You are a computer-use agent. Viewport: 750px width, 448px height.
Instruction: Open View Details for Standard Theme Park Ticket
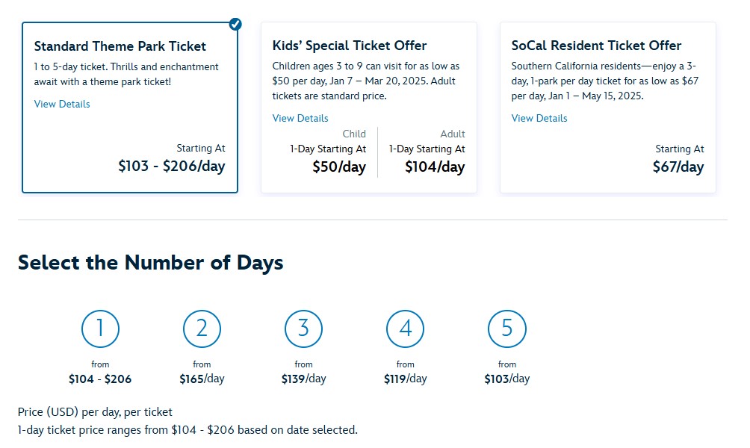[62, 104]
